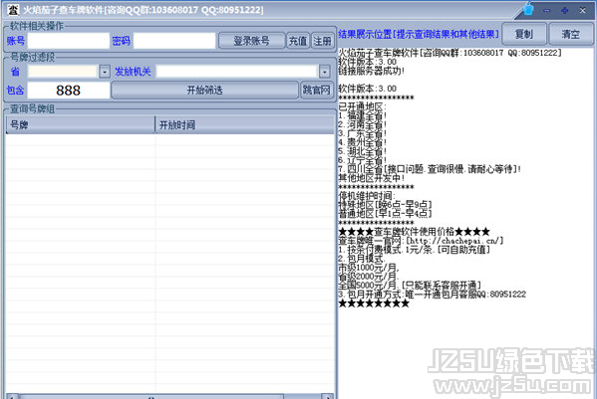
Task: Click the 注册 register button
Action: tap(323, 41)
